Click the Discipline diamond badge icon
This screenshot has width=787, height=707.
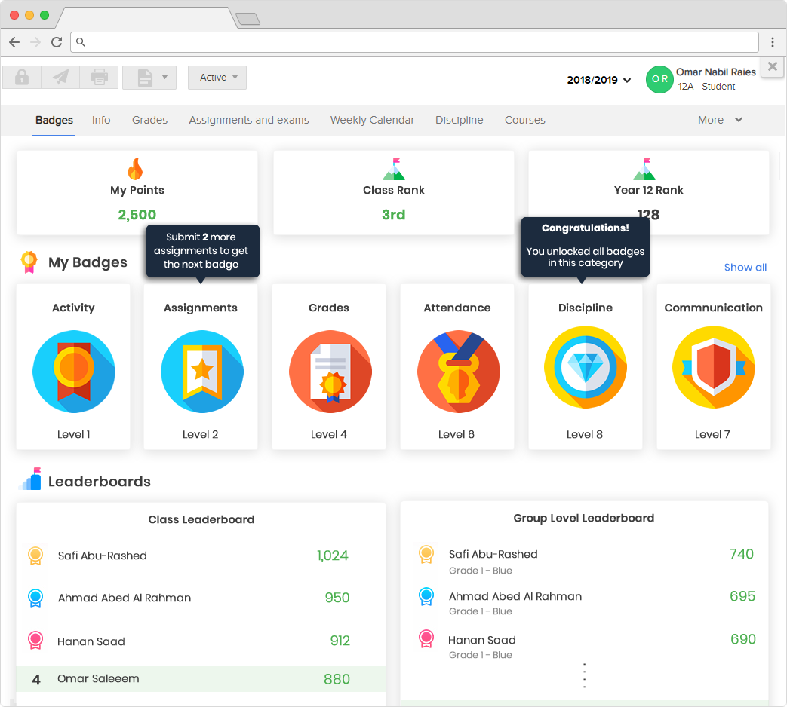click(x=586, y=367)
